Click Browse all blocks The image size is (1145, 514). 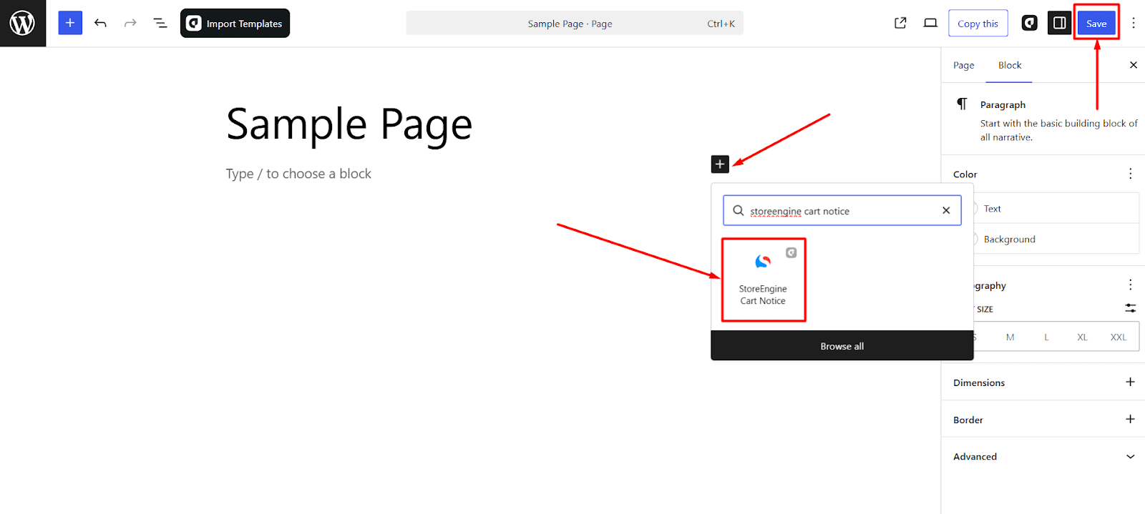(842, 346)
